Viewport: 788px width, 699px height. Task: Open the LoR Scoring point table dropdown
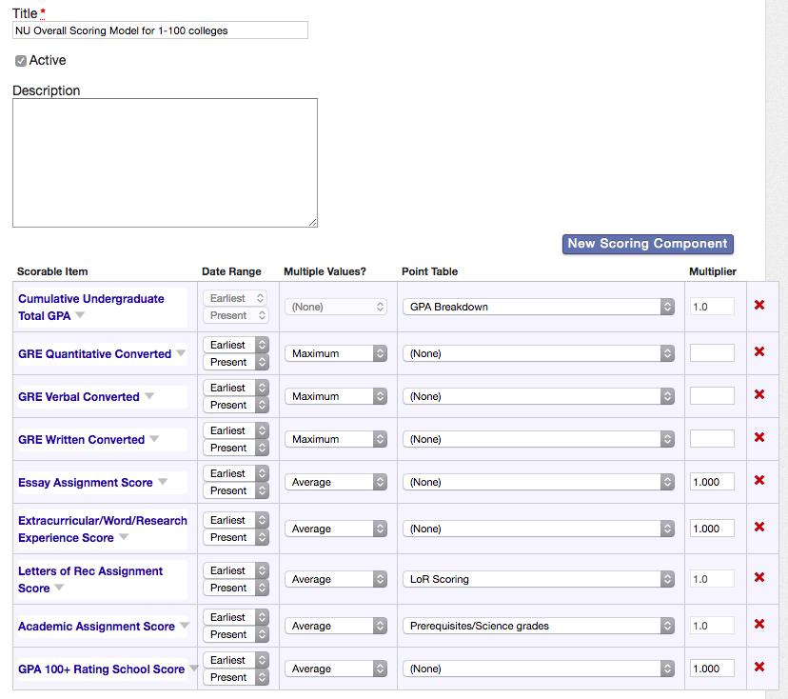click(x=538, y=579)
